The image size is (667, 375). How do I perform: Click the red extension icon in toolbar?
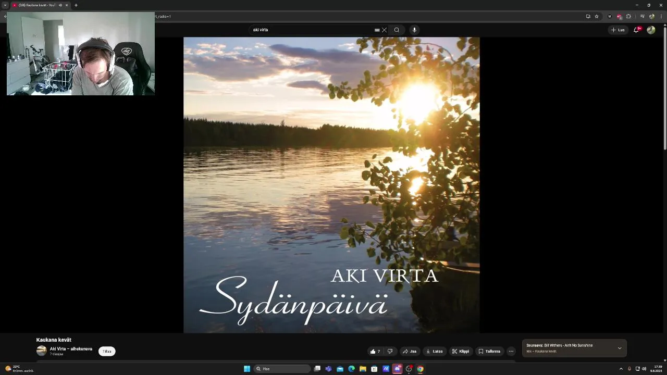pyautogui.click(x=619, y=16)
